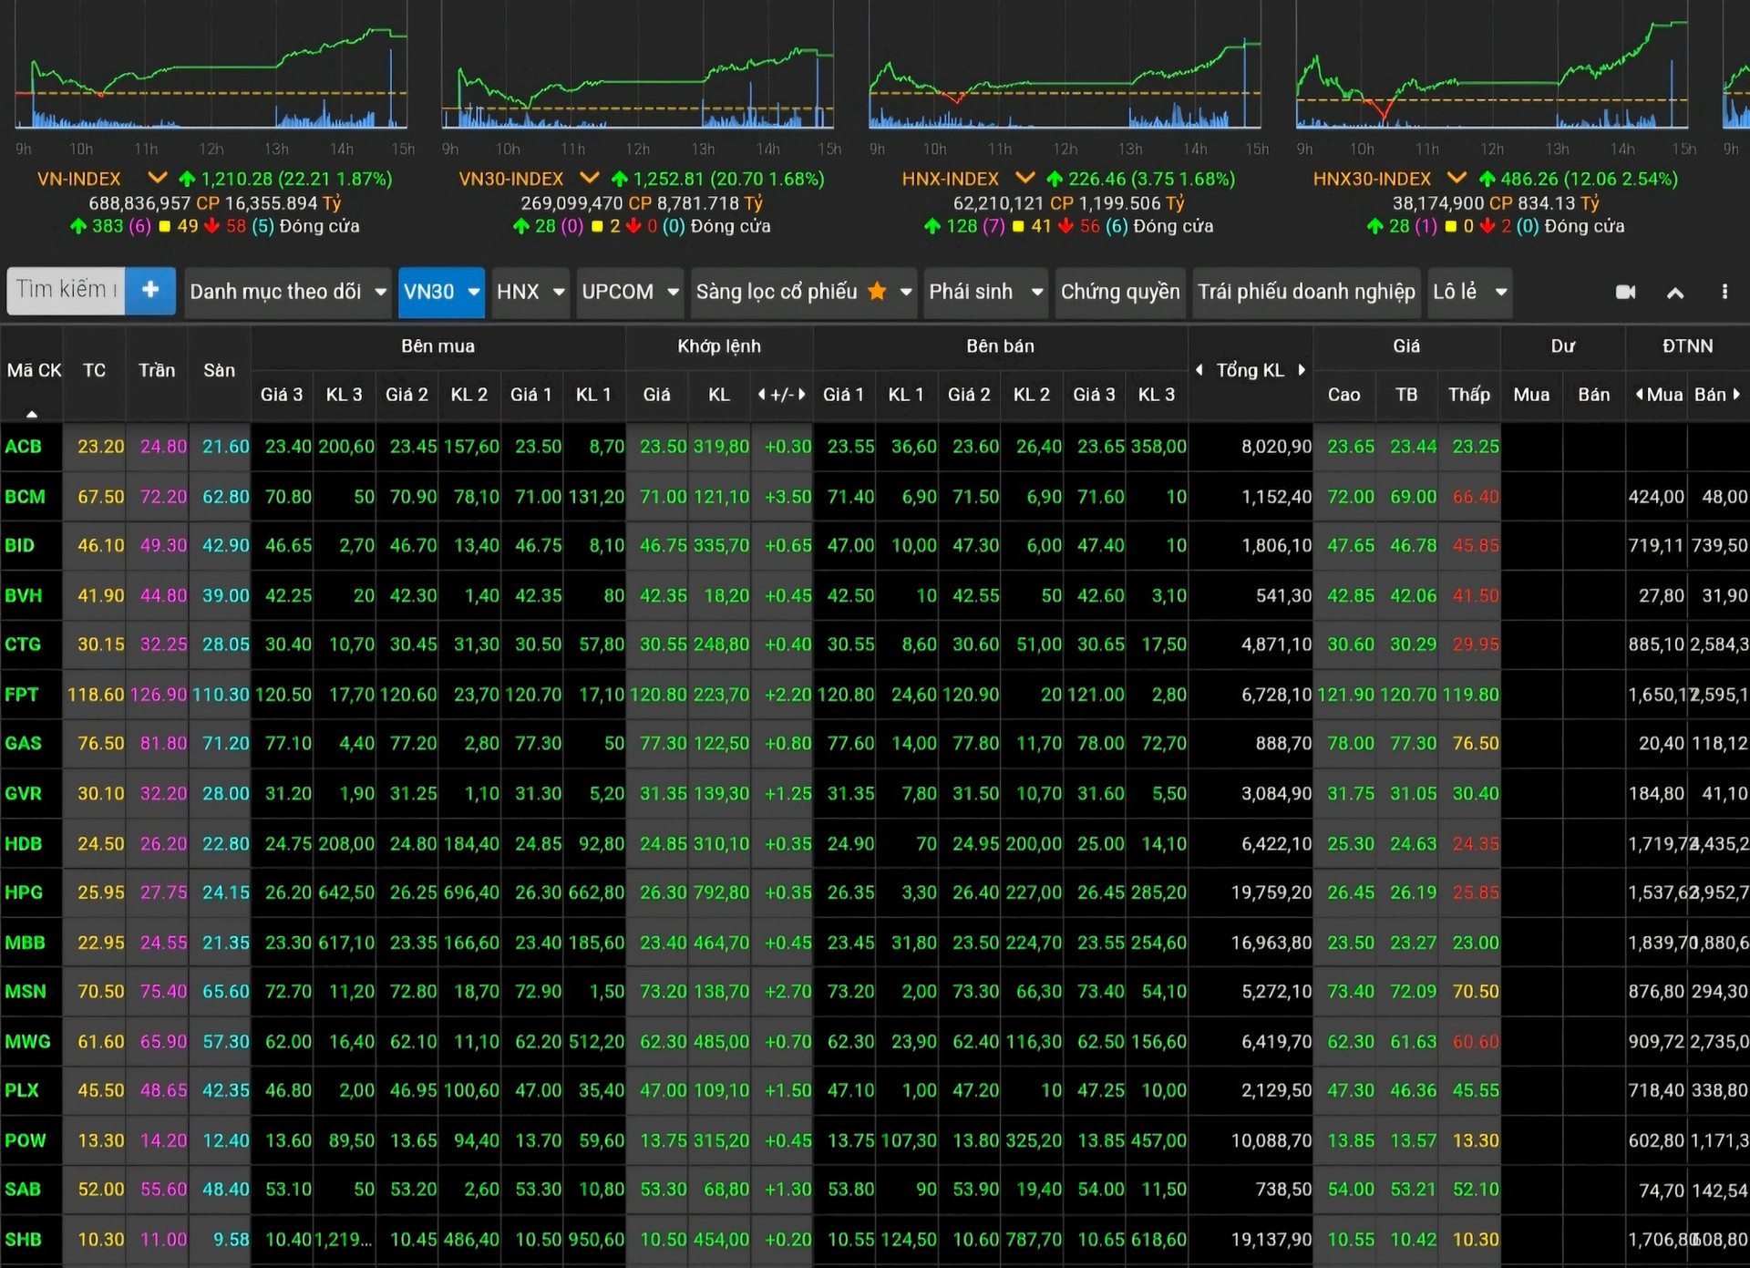Viewport: 1750px width, 1268px height.
Task: Select the BVH stock symbol
Action: point(24,595)
